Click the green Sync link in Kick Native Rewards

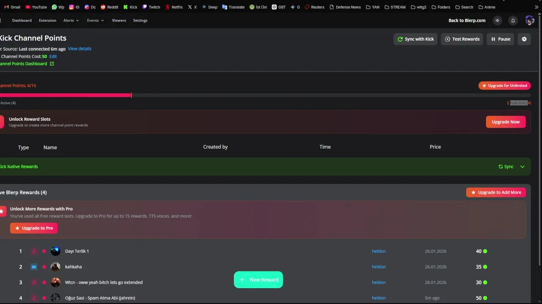point(506,167)
